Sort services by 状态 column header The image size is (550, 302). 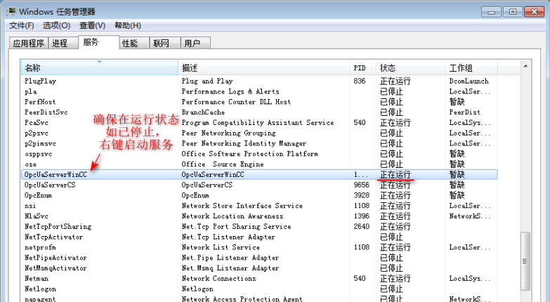411,68
